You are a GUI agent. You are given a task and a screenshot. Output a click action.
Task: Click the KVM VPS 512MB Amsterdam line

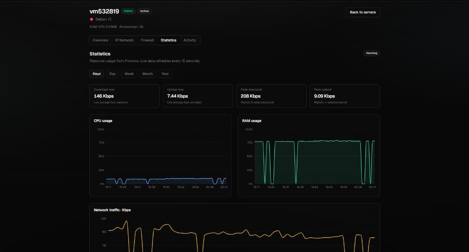click(x=117, y=27)
